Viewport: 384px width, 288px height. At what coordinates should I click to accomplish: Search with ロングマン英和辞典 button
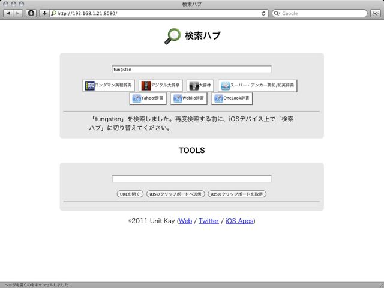[109, 85]
